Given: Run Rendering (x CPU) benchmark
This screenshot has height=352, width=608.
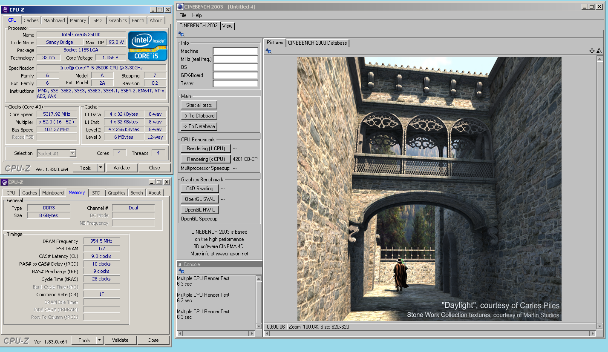Looking at the screenshot, I should coord(206,159).
